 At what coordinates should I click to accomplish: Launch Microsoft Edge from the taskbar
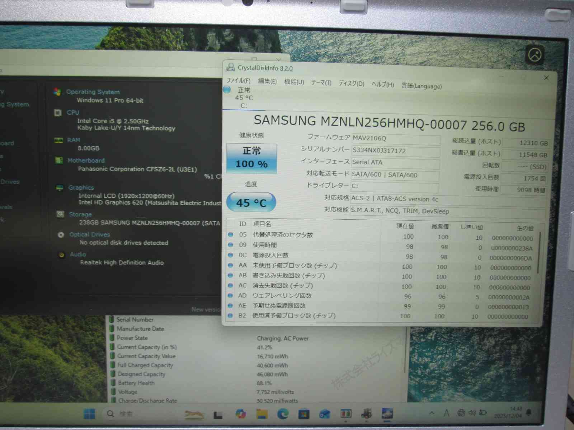click(283, 414)
